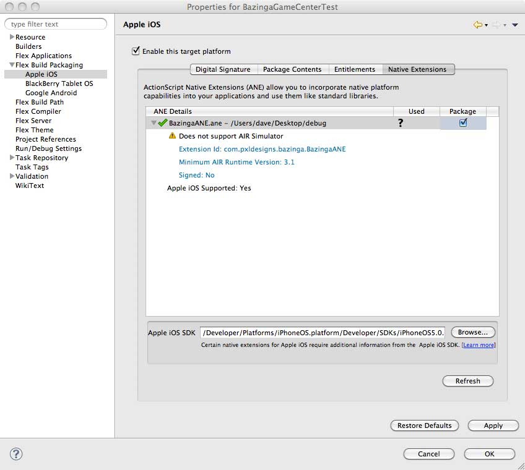Click the back navigation arrow icon
The width and height of the screenshot is (525, 470).
(x=477, y=25)
